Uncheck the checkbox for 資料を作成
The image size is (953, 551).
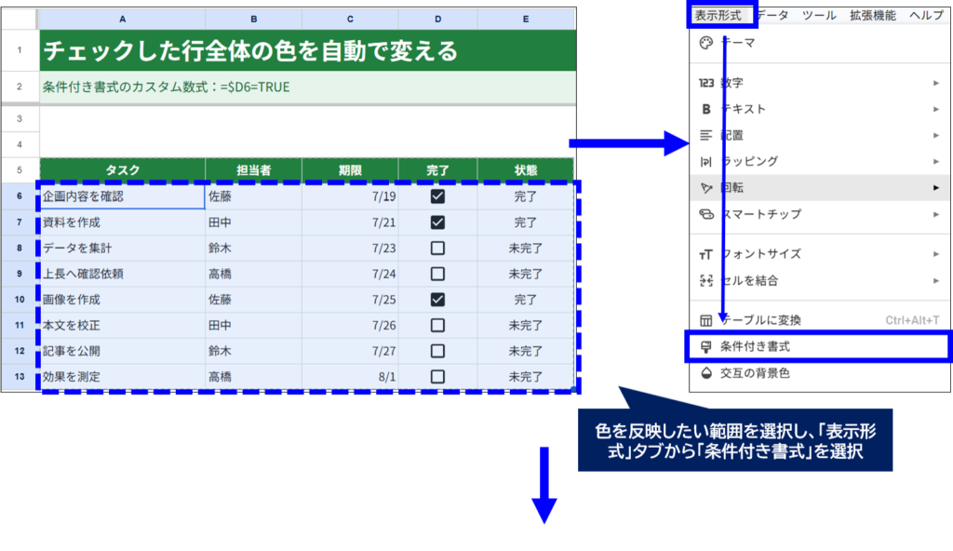point(437,222)
